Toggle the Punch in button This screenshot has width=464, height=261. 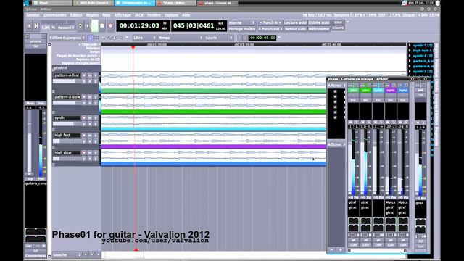(270, 22)
